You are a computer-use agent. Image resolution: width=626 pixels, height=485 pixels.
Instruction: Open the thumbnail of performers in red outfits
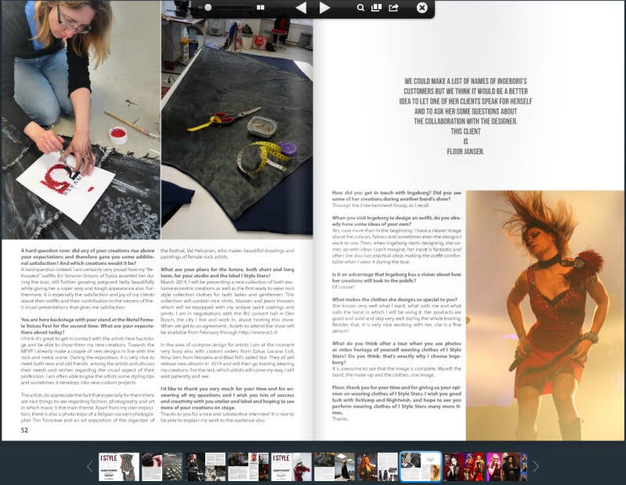tap(464, 467)
